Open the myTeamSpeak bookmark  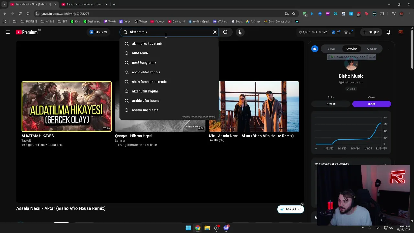pos(199,22)
